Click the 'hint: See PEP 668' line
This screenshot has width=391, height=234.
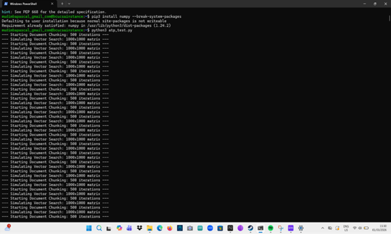[54, 12]
